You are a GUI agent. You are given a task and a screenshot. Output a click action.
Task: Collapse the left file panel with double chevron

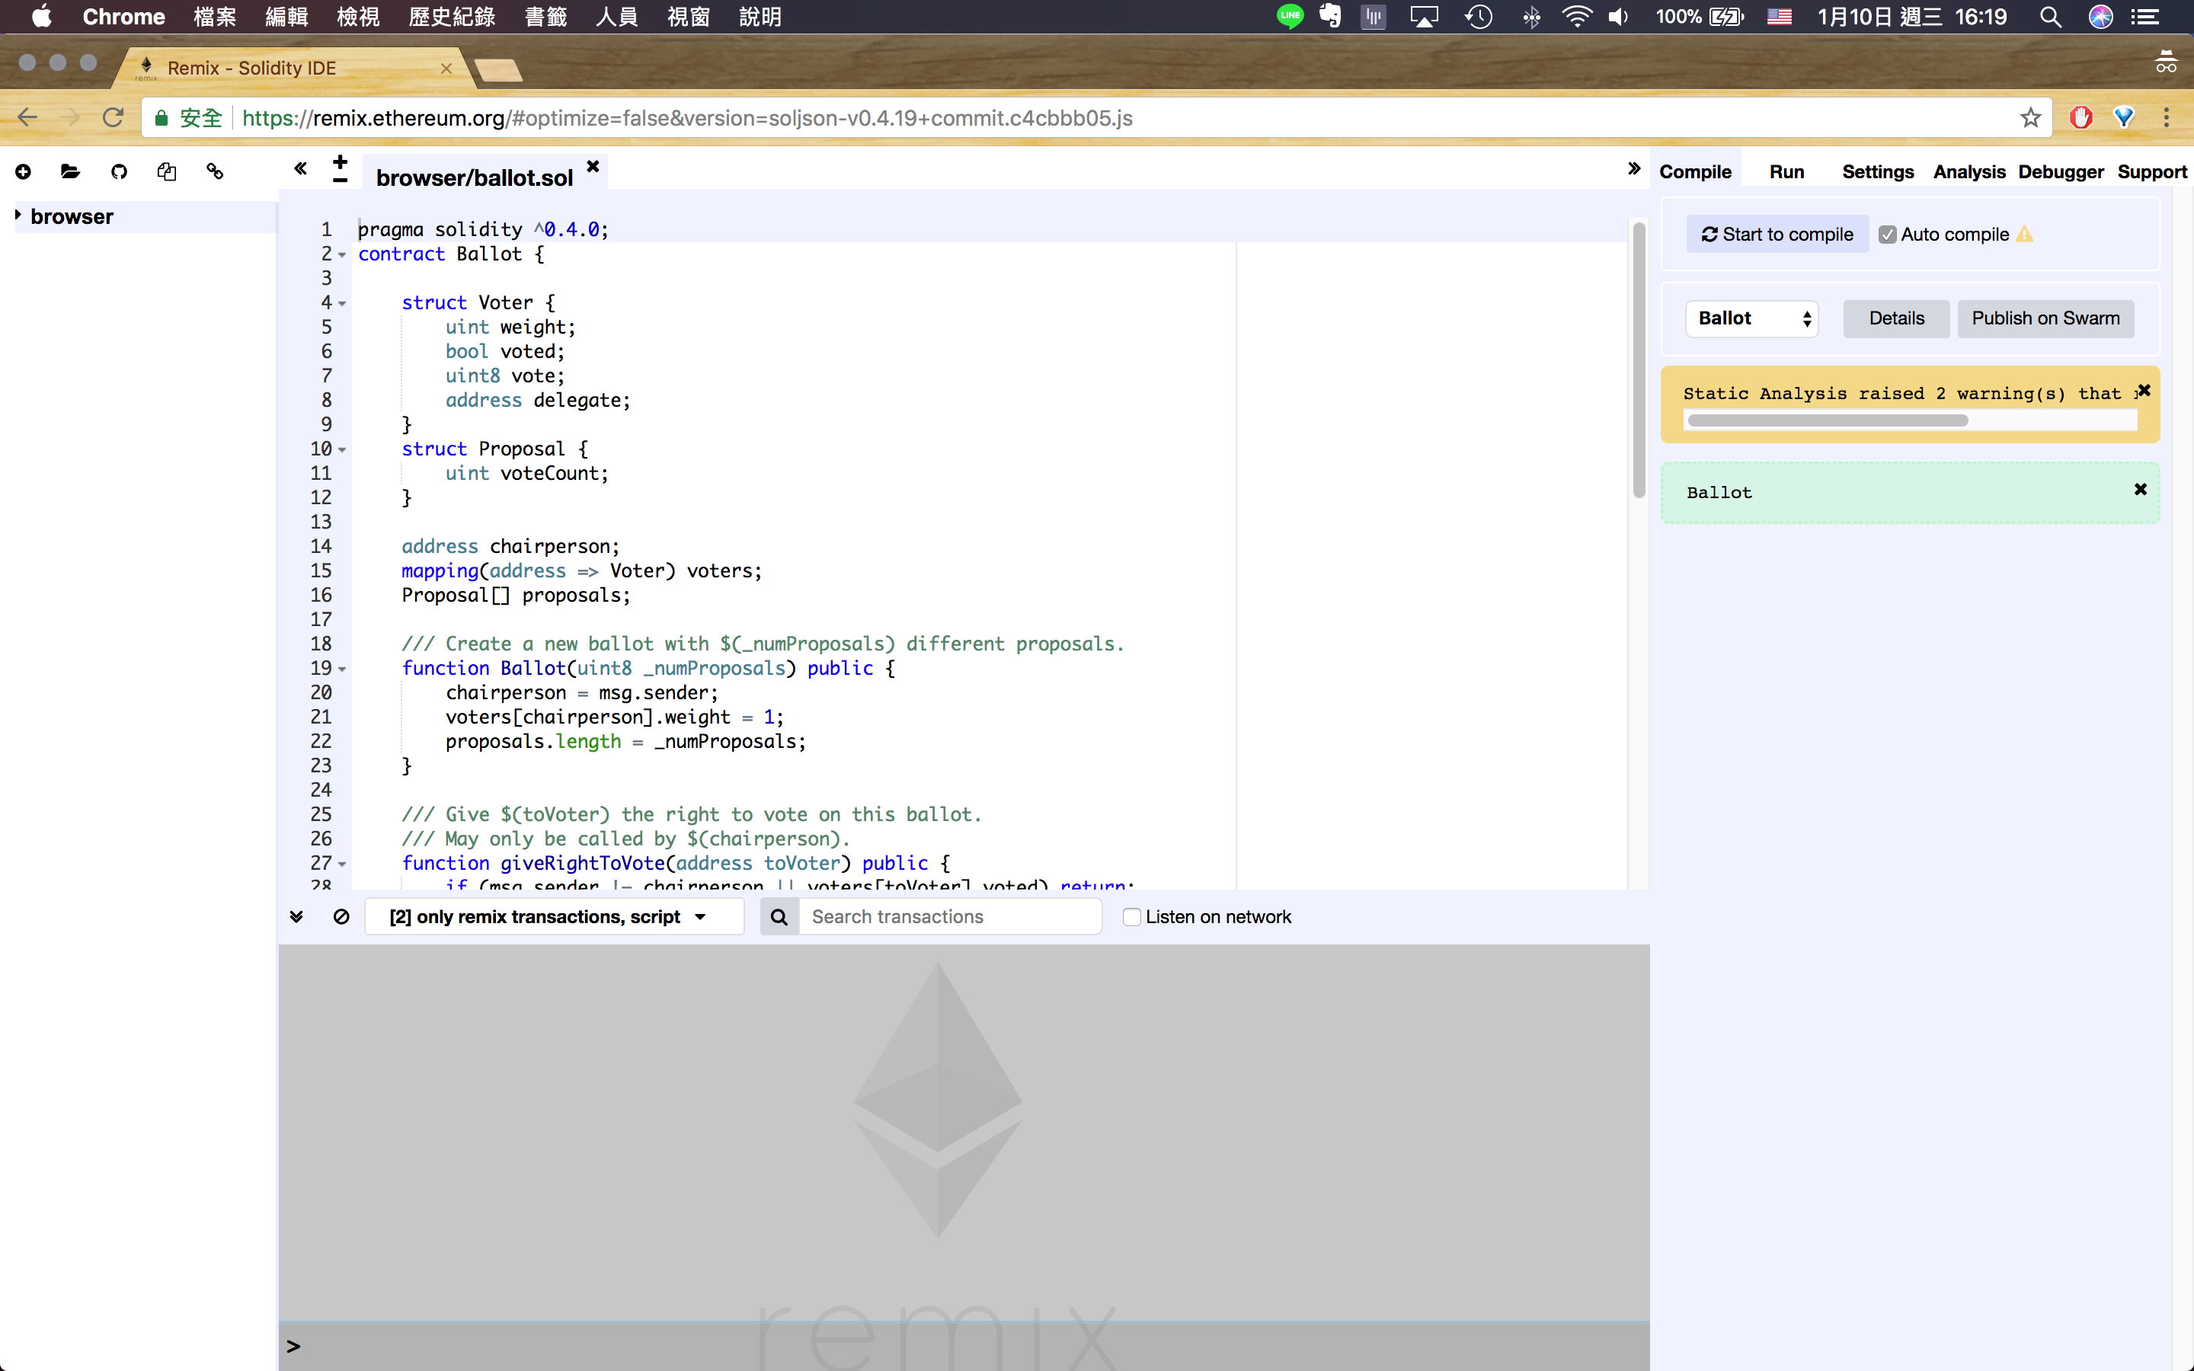coord(300,168)
